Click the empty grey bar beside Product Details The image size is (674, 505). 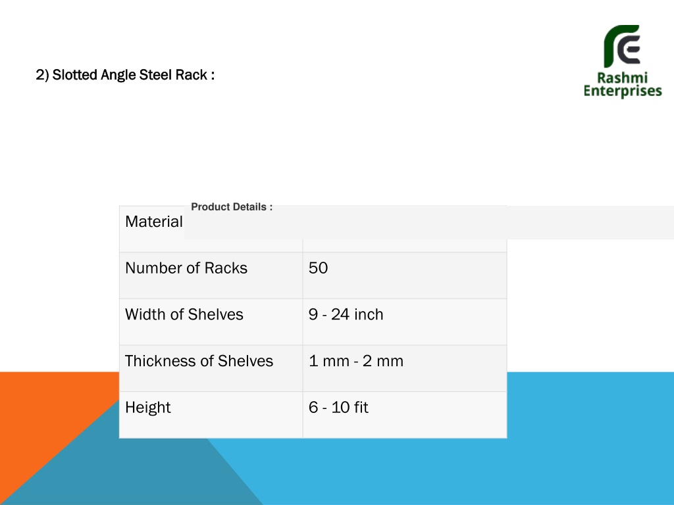429,222
